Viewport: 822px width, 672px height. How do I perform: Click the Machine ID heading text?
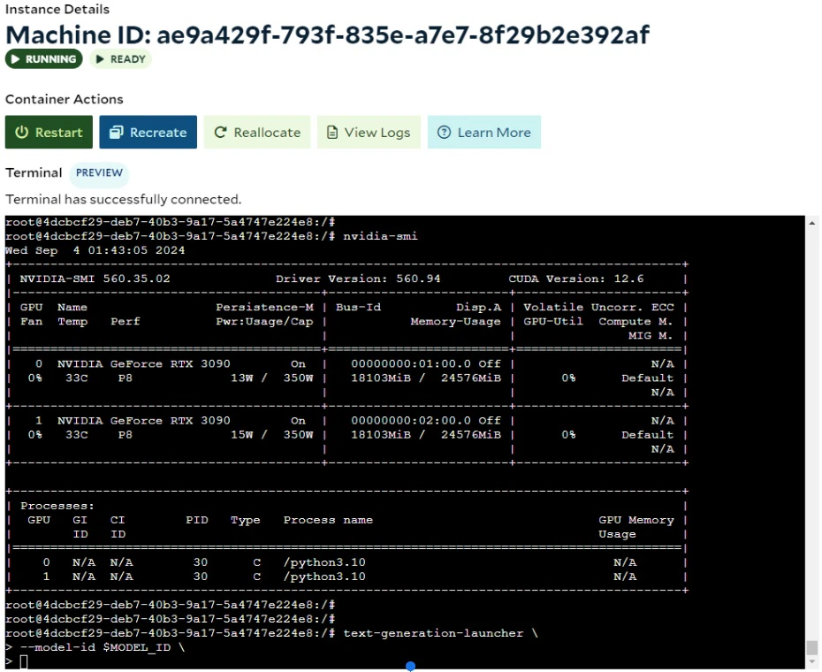click(x=327, y=35)
